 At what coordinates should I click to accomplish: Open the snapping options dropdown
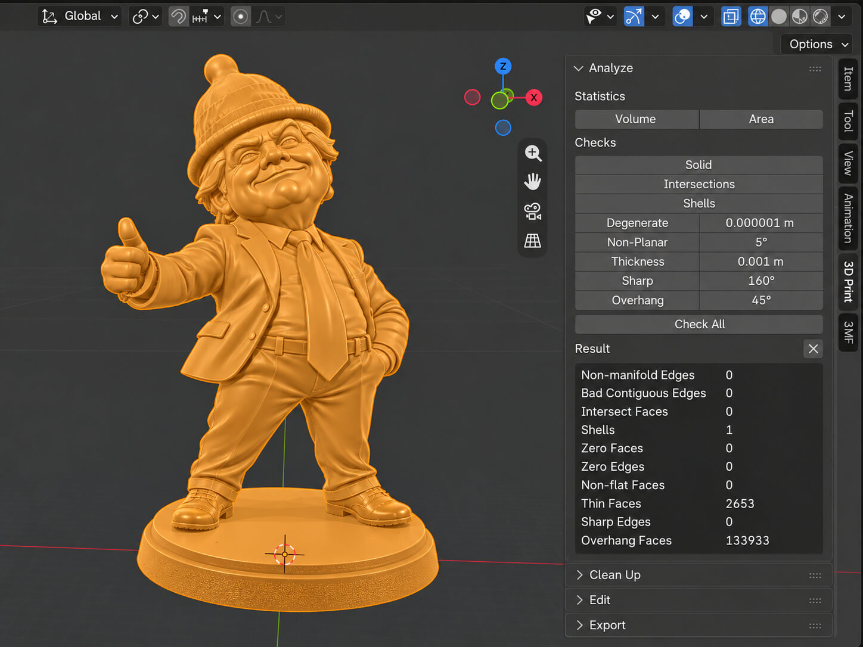point(207,16)
